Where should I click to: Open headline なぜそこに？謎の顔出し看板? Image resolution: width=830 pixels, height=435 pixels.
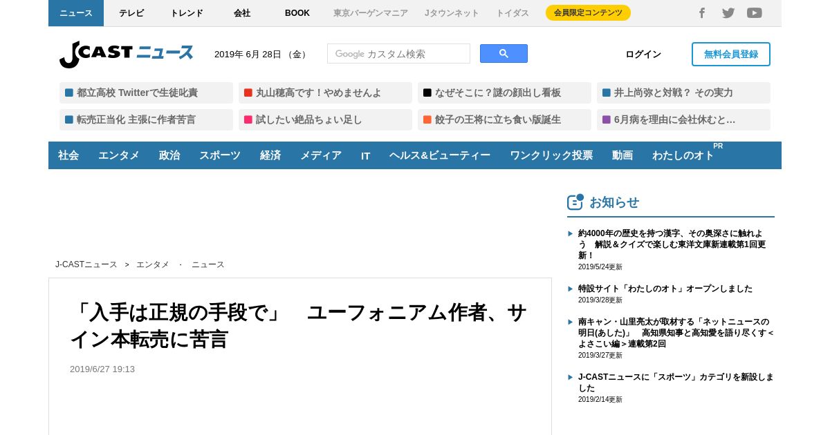tap(504, 93)
